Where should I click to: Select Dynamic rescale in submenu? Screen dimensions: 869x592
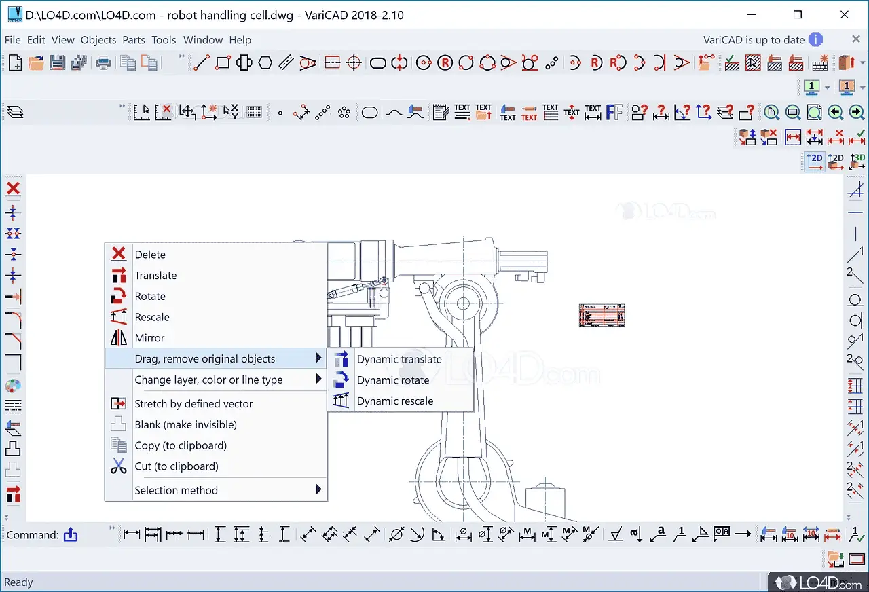point(401,401)
